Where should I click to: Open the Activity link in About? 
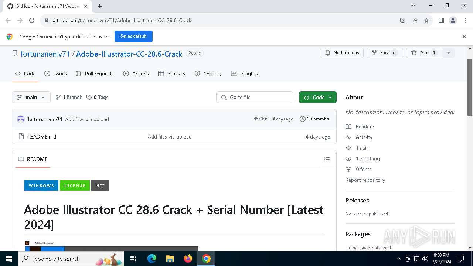(x=359, y=137)
